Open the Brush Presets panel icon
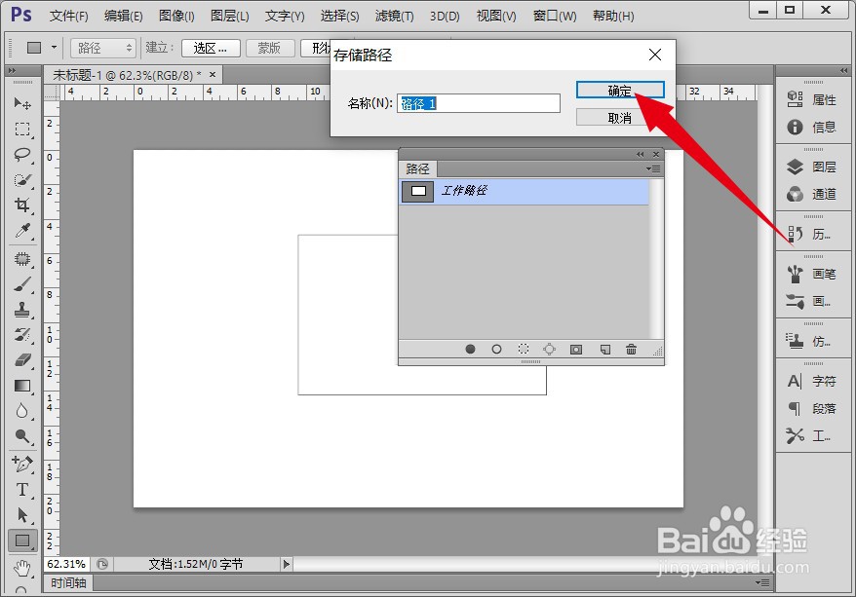 pyautogui.click(x=795, y=301)
